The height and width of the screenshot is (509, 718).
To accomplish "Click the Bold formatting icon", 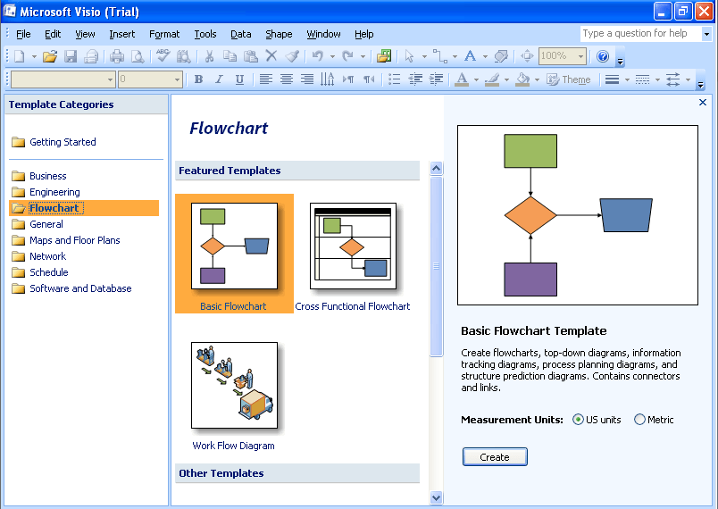I will point(198,79).
